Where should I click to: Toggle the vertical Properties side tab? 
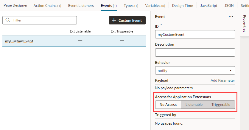click(245, 24)
